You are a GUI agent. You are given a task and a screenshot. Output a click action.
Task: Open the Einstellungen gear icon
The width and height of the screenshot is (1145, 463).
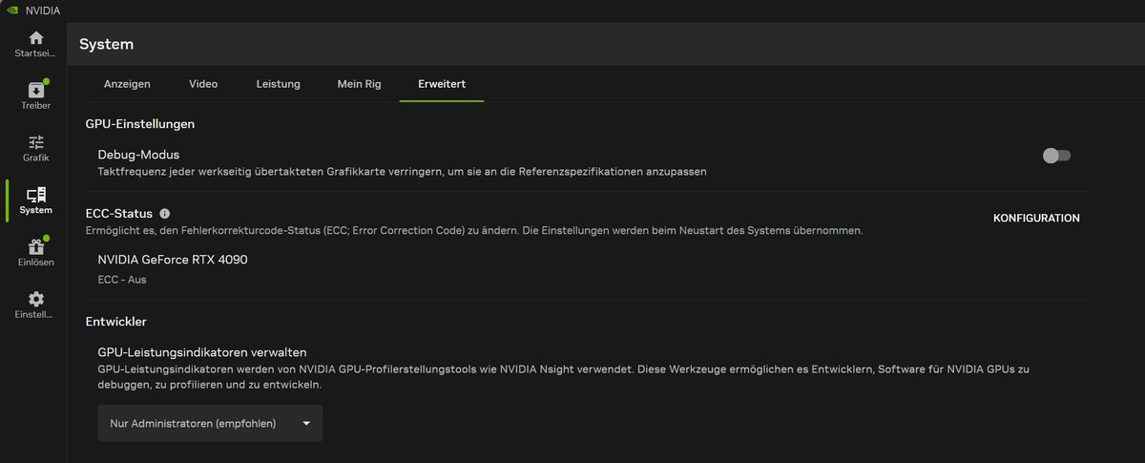click(35, 299)
